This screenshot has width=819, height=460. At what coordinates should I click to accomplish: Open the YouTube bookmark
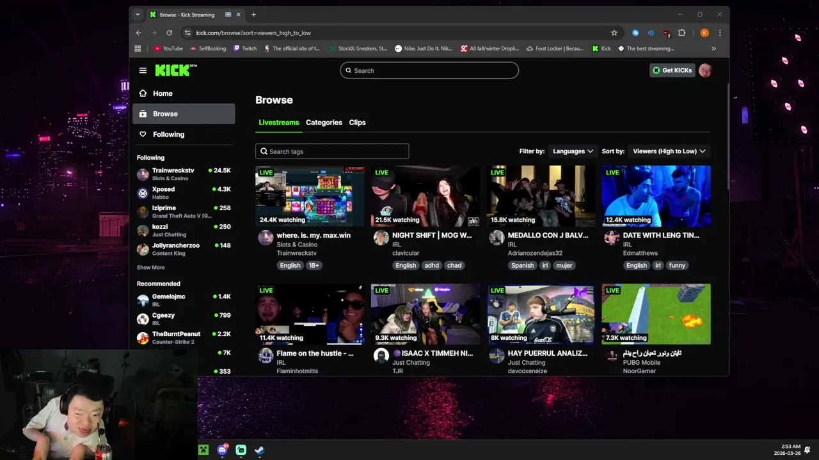coord(168,49)
